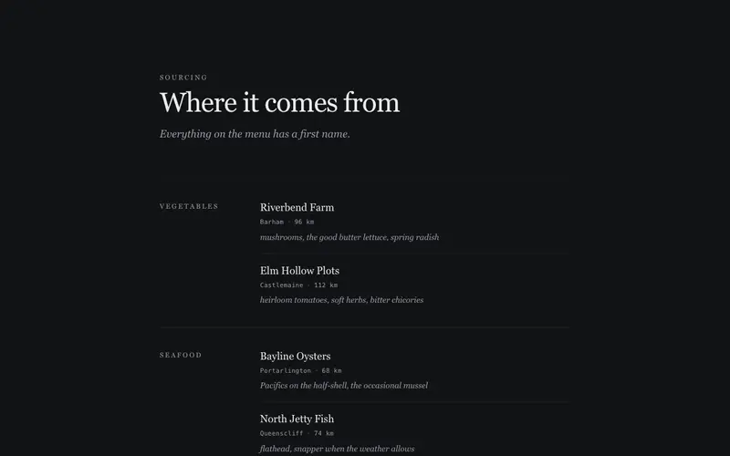This screenshot has width=730, height=456.
Task: Open the Elm Hollow Plots supplier name
Action: tap(299, 271)
